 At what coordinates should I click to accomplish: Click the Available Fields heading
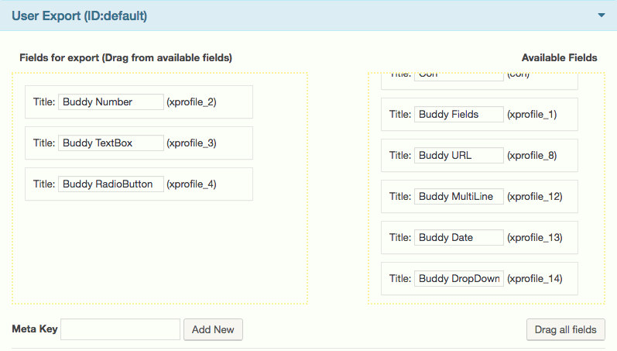tap(559, 57)
